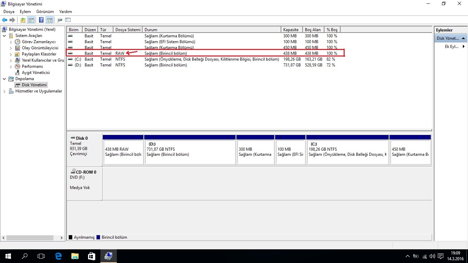The image size is (468, 263).
Task: Select the (C:) 198,26 GB NTFS partition block
Action: pyautogui.click(x=347, y=149)
